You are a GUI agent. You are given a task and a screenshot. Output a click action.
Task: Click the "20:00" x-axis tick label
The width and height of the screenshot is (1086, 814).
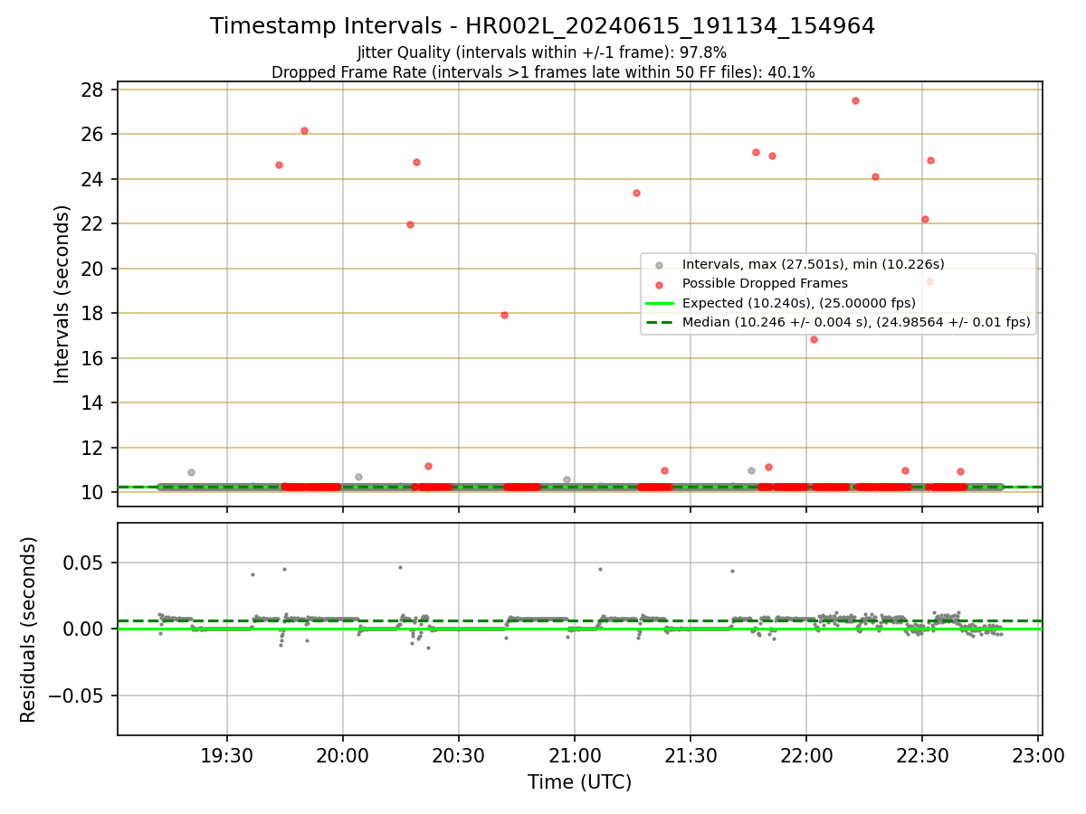click(342, 755)
